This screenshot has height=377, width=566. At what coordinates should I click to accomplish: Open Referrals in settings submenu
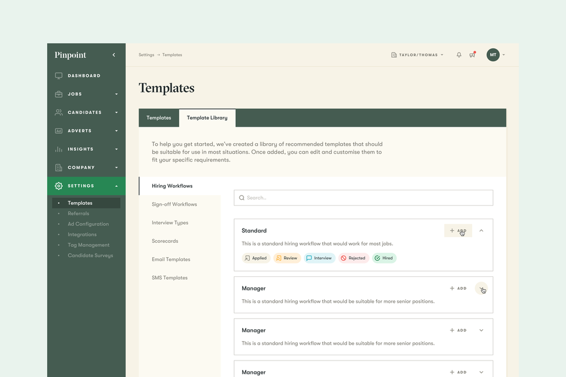(x=78, y=214)
